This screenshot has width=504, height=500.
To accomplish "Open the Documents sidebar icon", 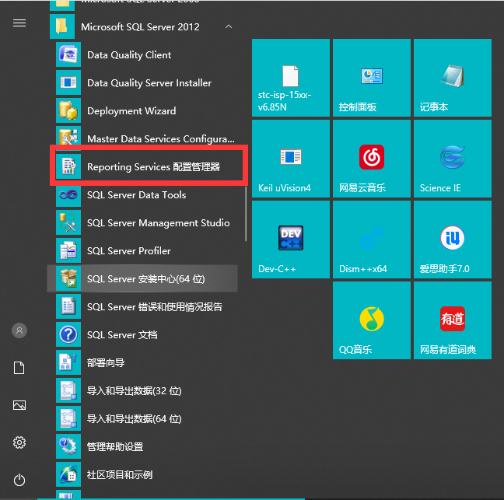I will tap(19, 368).
